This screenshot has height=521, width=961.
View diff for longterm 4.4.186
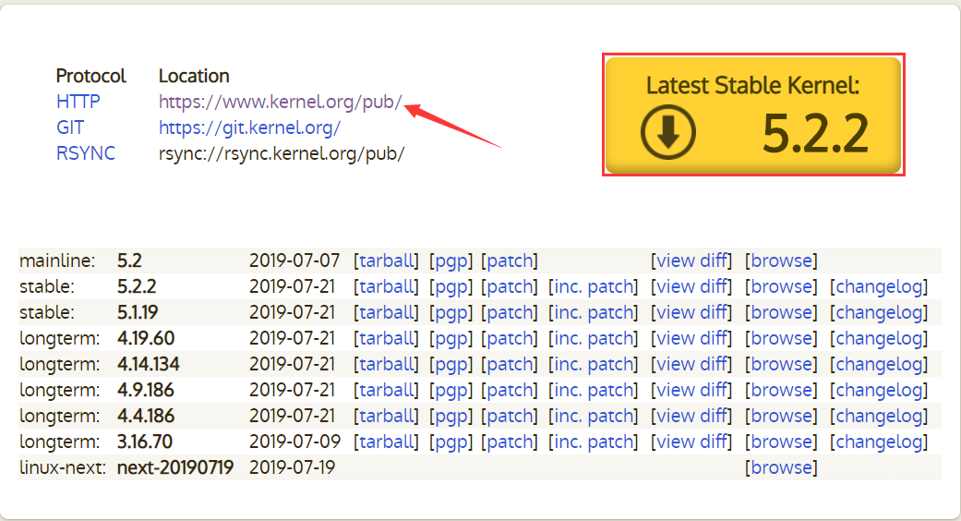click(x=691, y=416)
